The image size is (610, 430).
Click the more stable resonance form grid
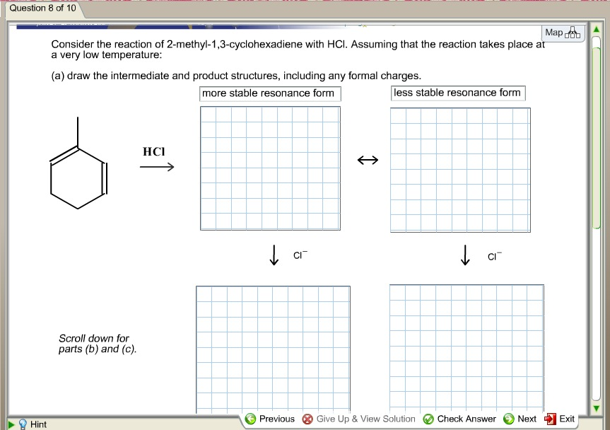click(x=270, y=168)
